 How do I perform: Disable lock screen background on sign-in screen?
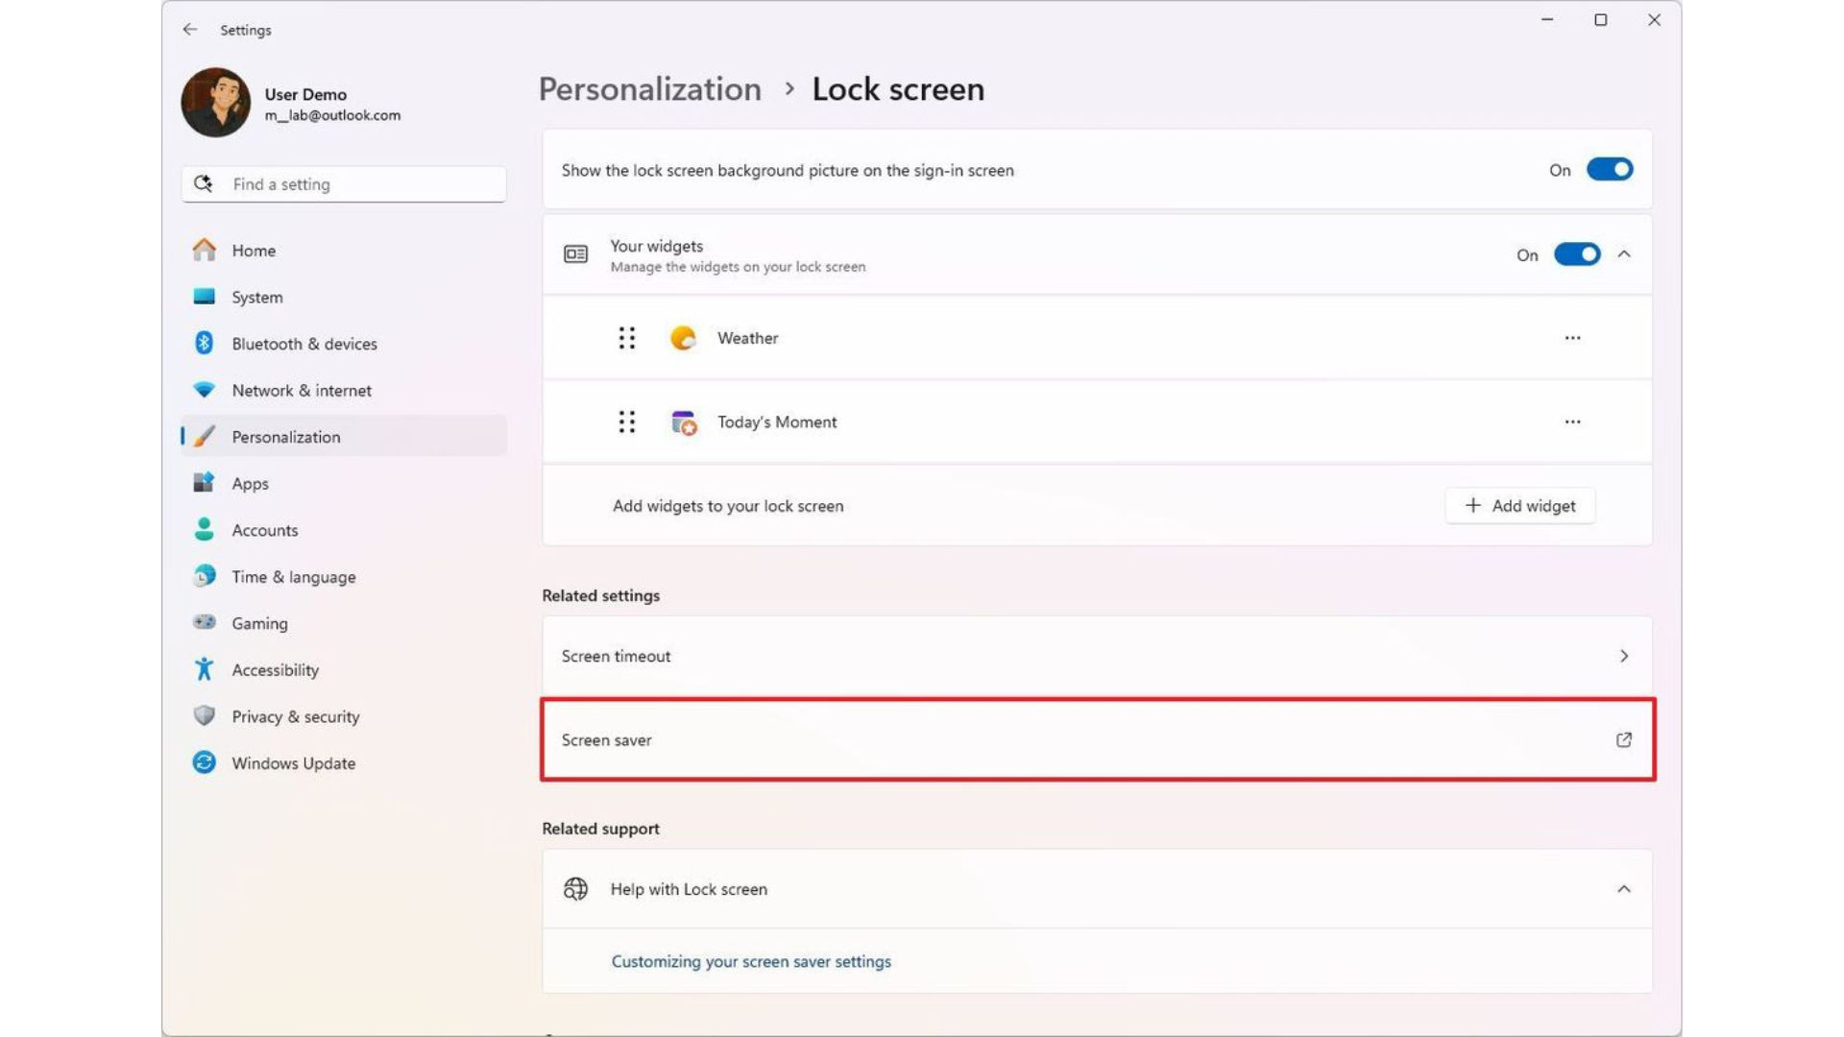[x=1609, y=169]
